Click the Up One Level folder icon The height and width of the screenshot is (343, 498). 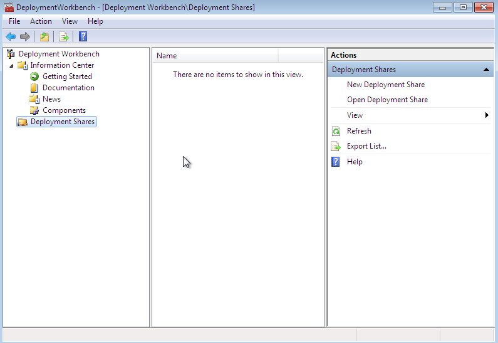44,36
